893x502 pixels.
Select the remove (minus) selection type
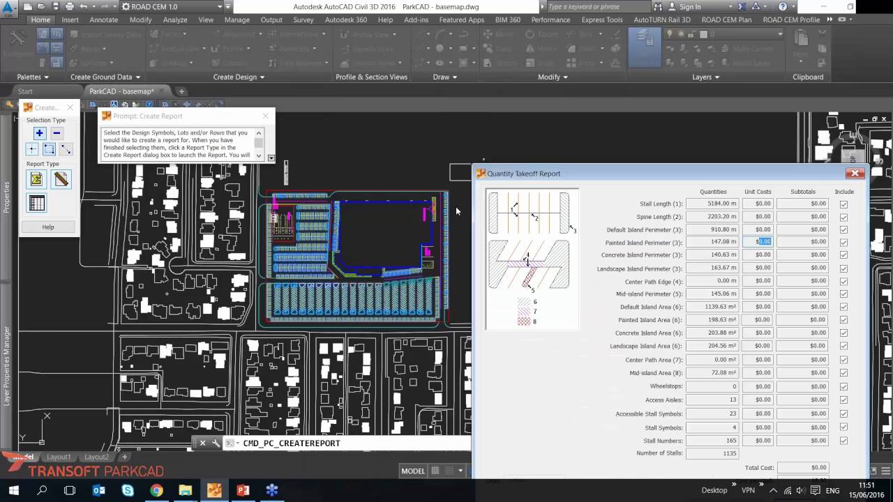tap(57, 133)
